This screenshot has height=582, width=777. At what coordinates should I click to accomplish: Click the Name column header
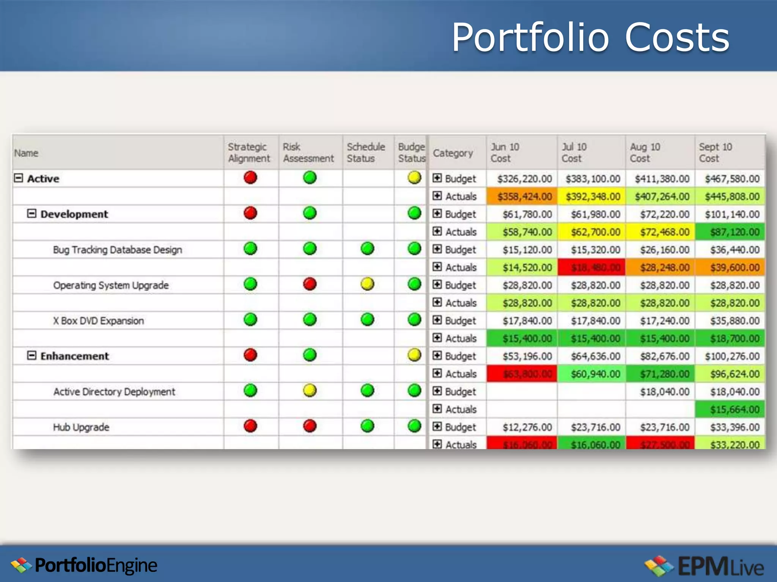[118, 153]
